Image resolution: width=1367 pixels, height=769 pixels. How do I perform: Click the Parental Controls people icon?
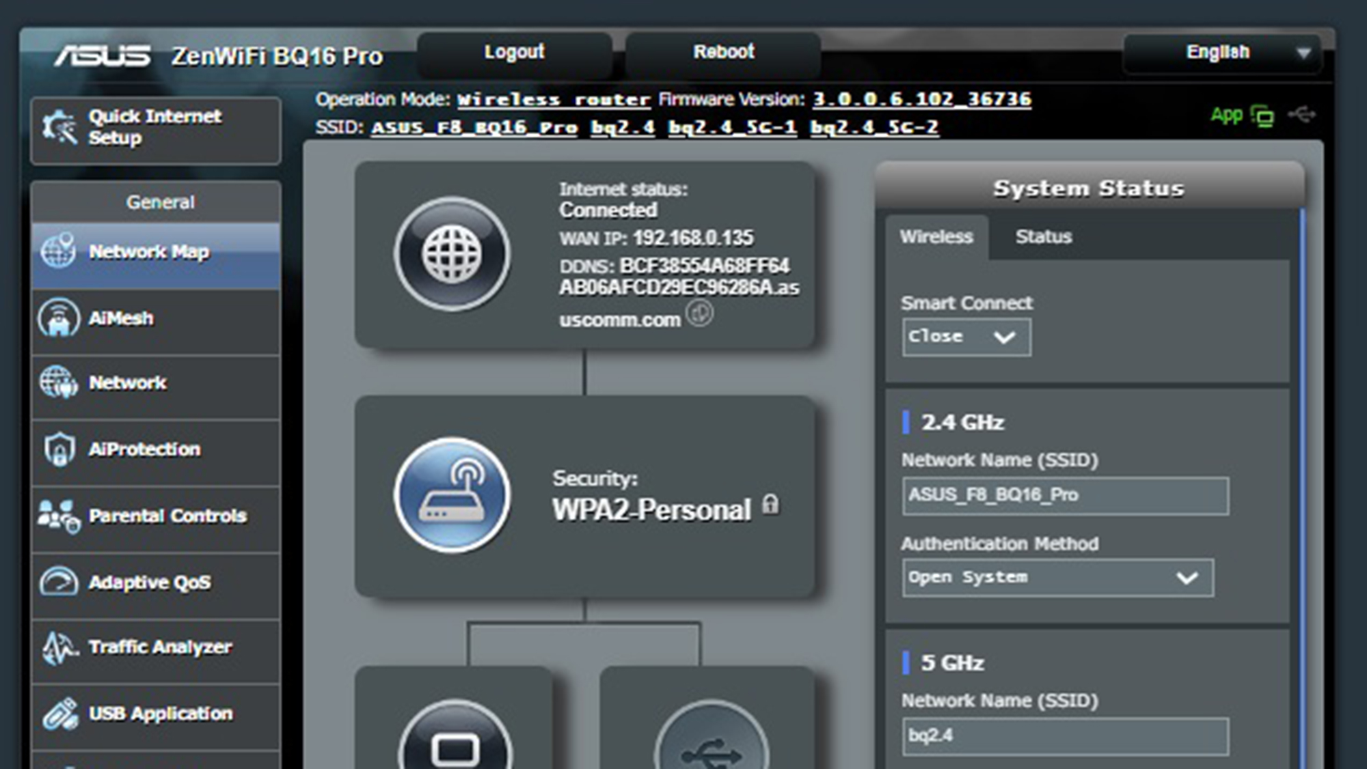point(59,516)
